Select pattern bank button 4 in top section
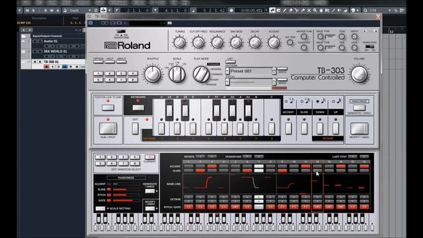This screenshot has height=238, width=423. (x=133, y=73)
